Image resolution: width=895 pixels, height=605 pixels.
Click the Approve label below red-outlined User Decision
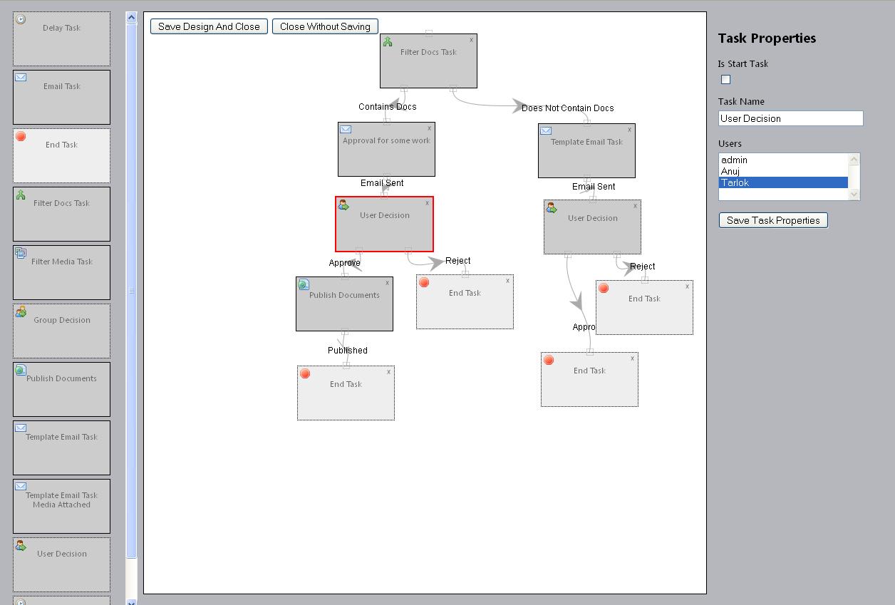pos(345,263)
